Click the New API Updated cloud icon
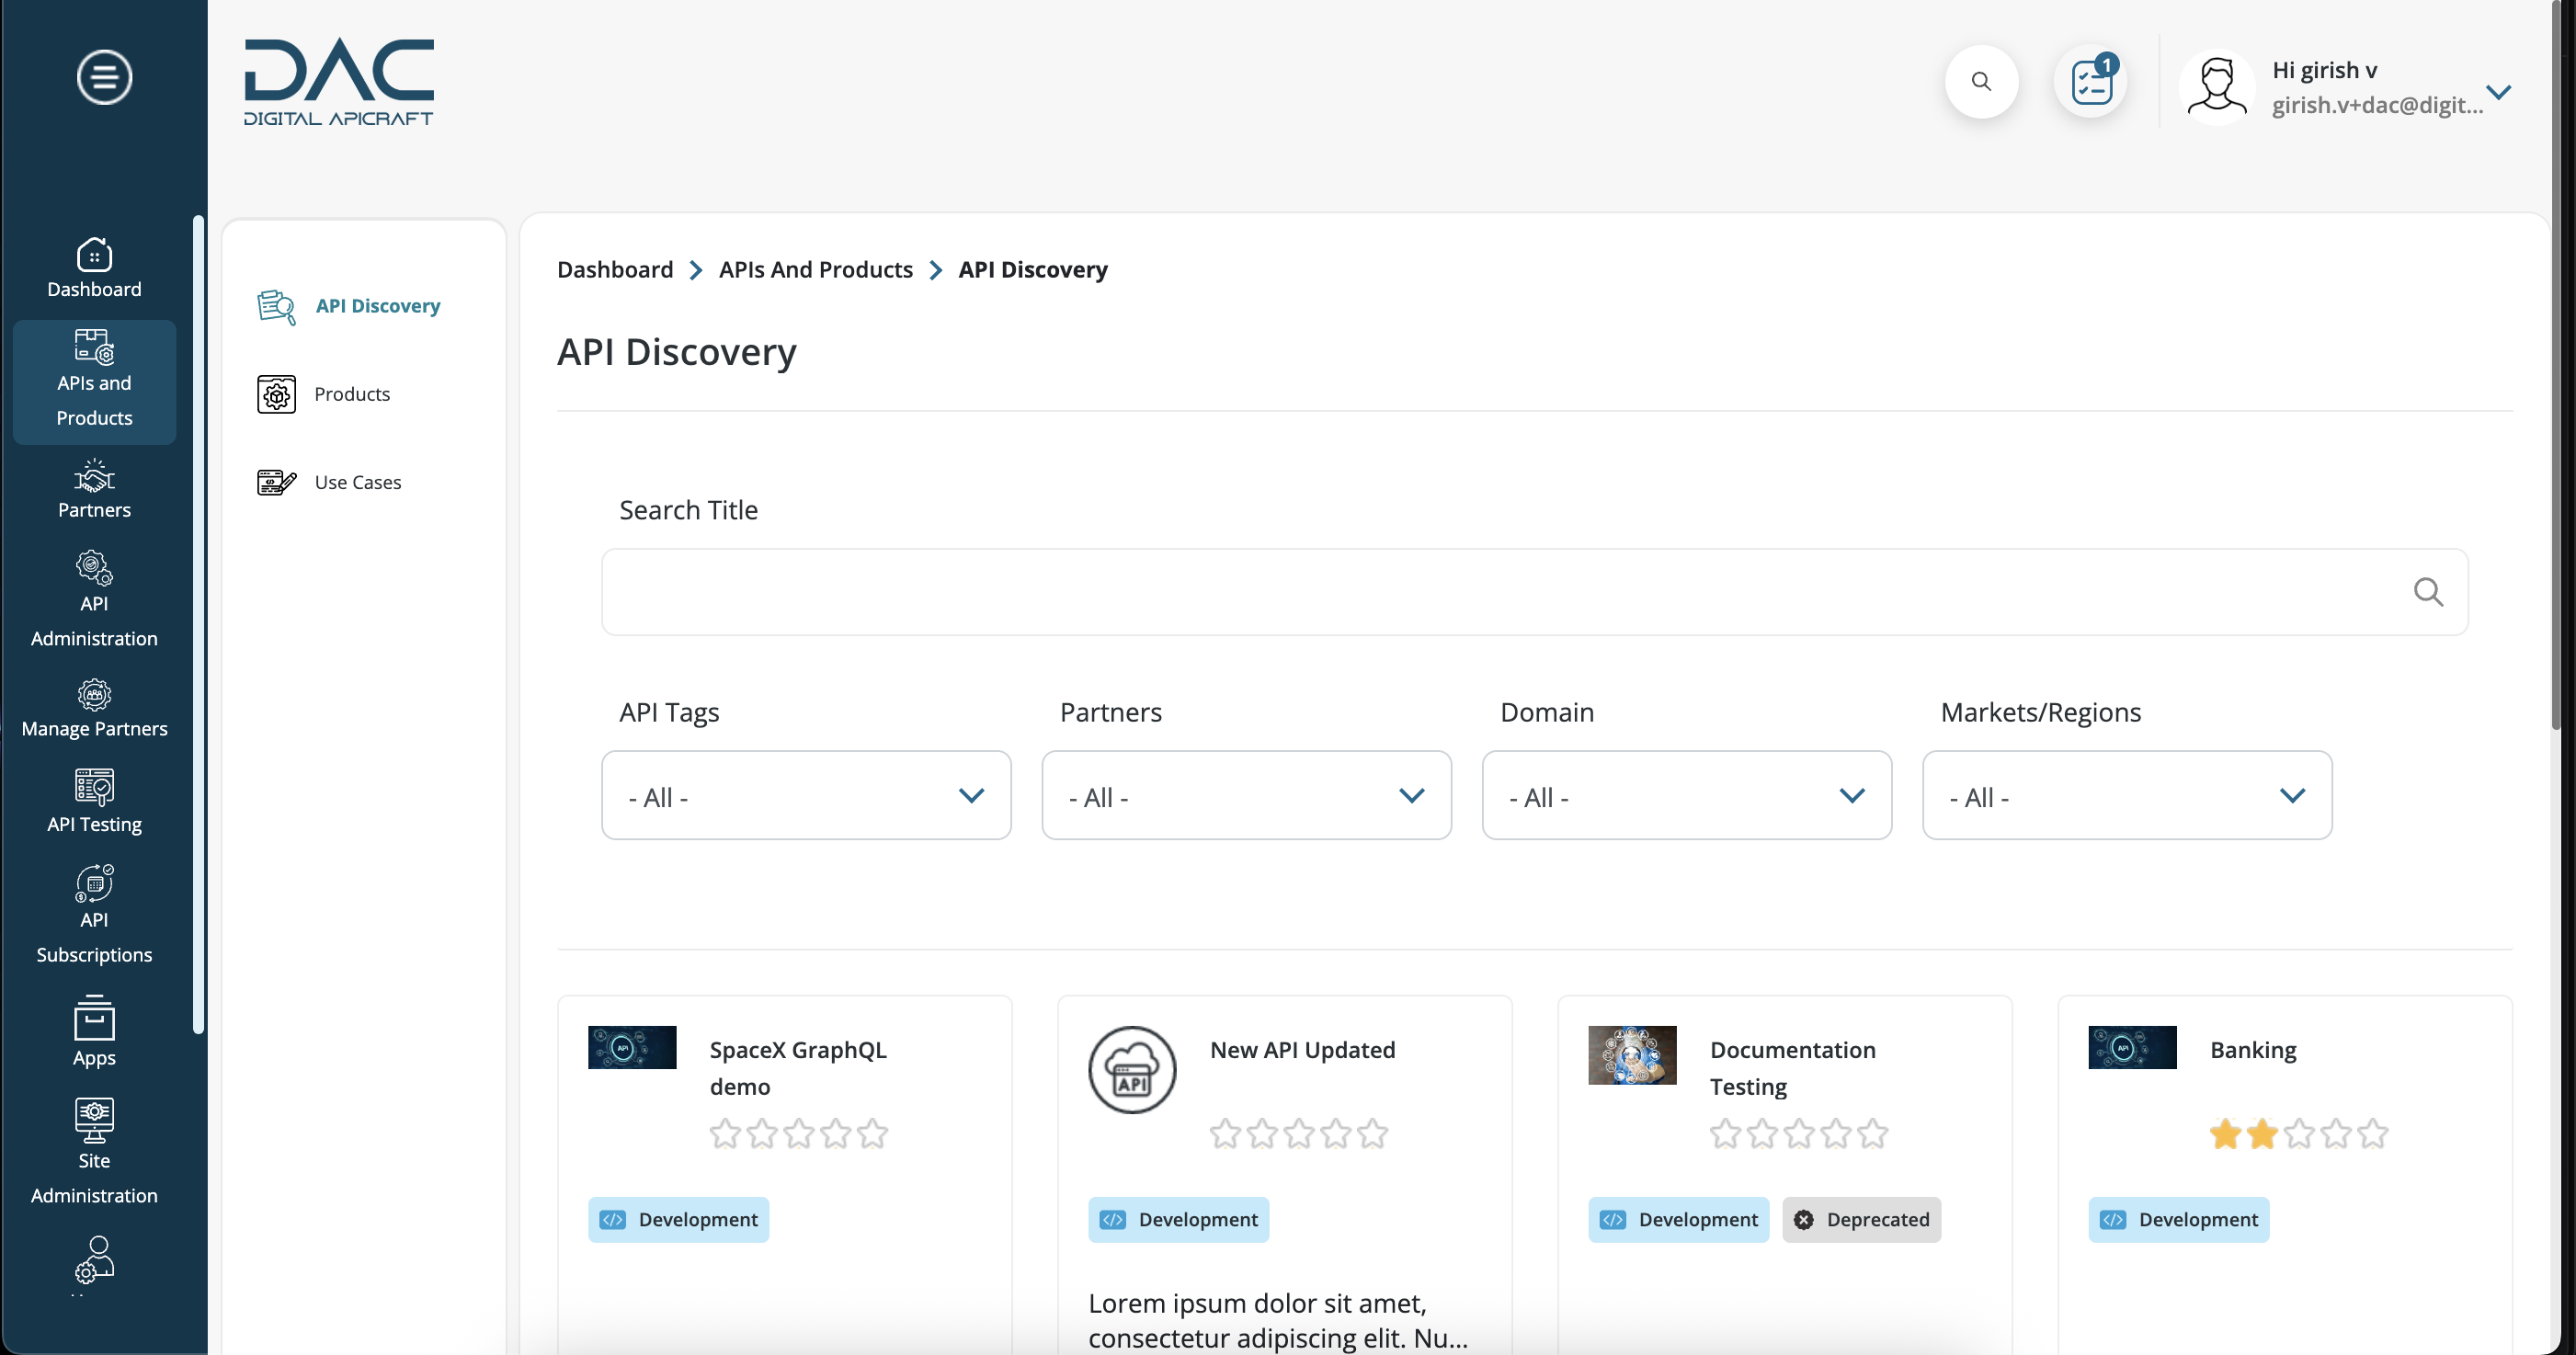Screen dimensions: 2576x1355 click(x=1132, y=1070)
